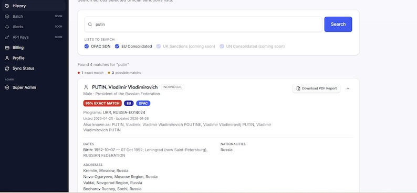Click the INDIVIDUAL type tag
The height and width of the screenshot is (193, 417).
[x=172, y=87]
